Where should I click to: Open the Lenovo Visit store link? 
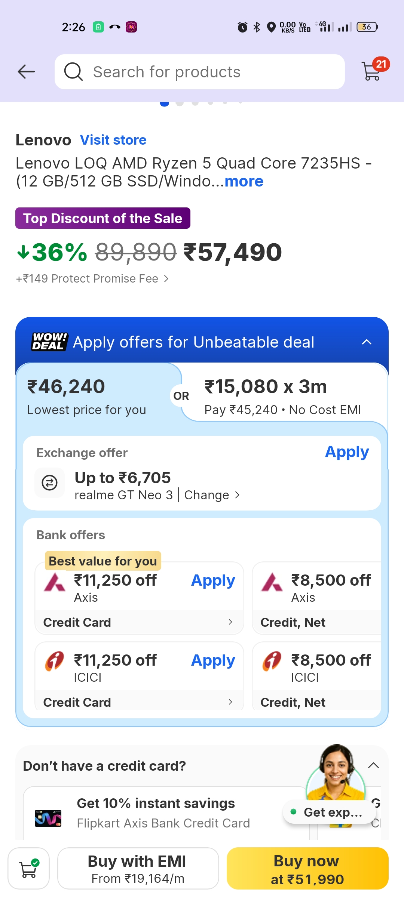point(113,140)
